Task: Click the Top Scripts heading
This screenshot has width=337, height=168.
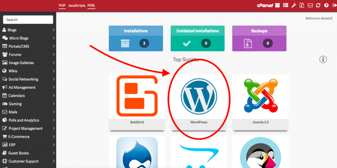Action: click(x=186, y=60)
